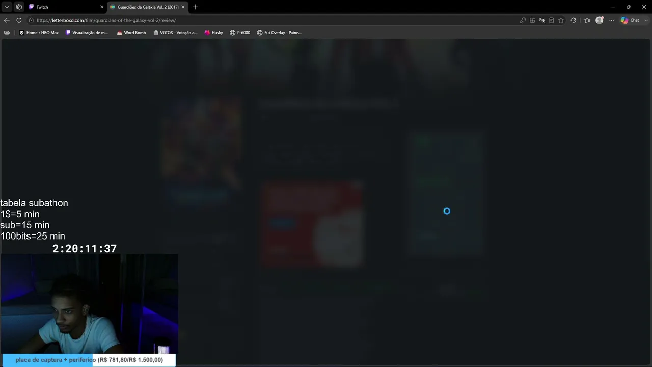Switch to the Twitch tab

coord(65,7)
